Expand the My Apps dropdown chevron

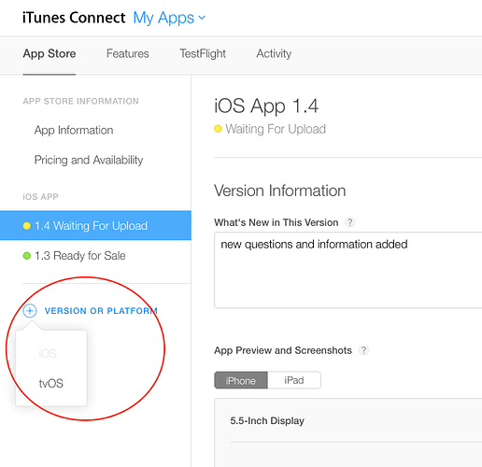click(x=202, y=18)
